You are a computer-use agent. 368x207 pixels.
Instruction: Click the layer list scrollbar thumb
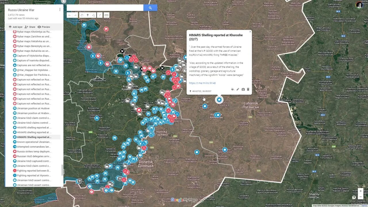click(x=62, y=170)
